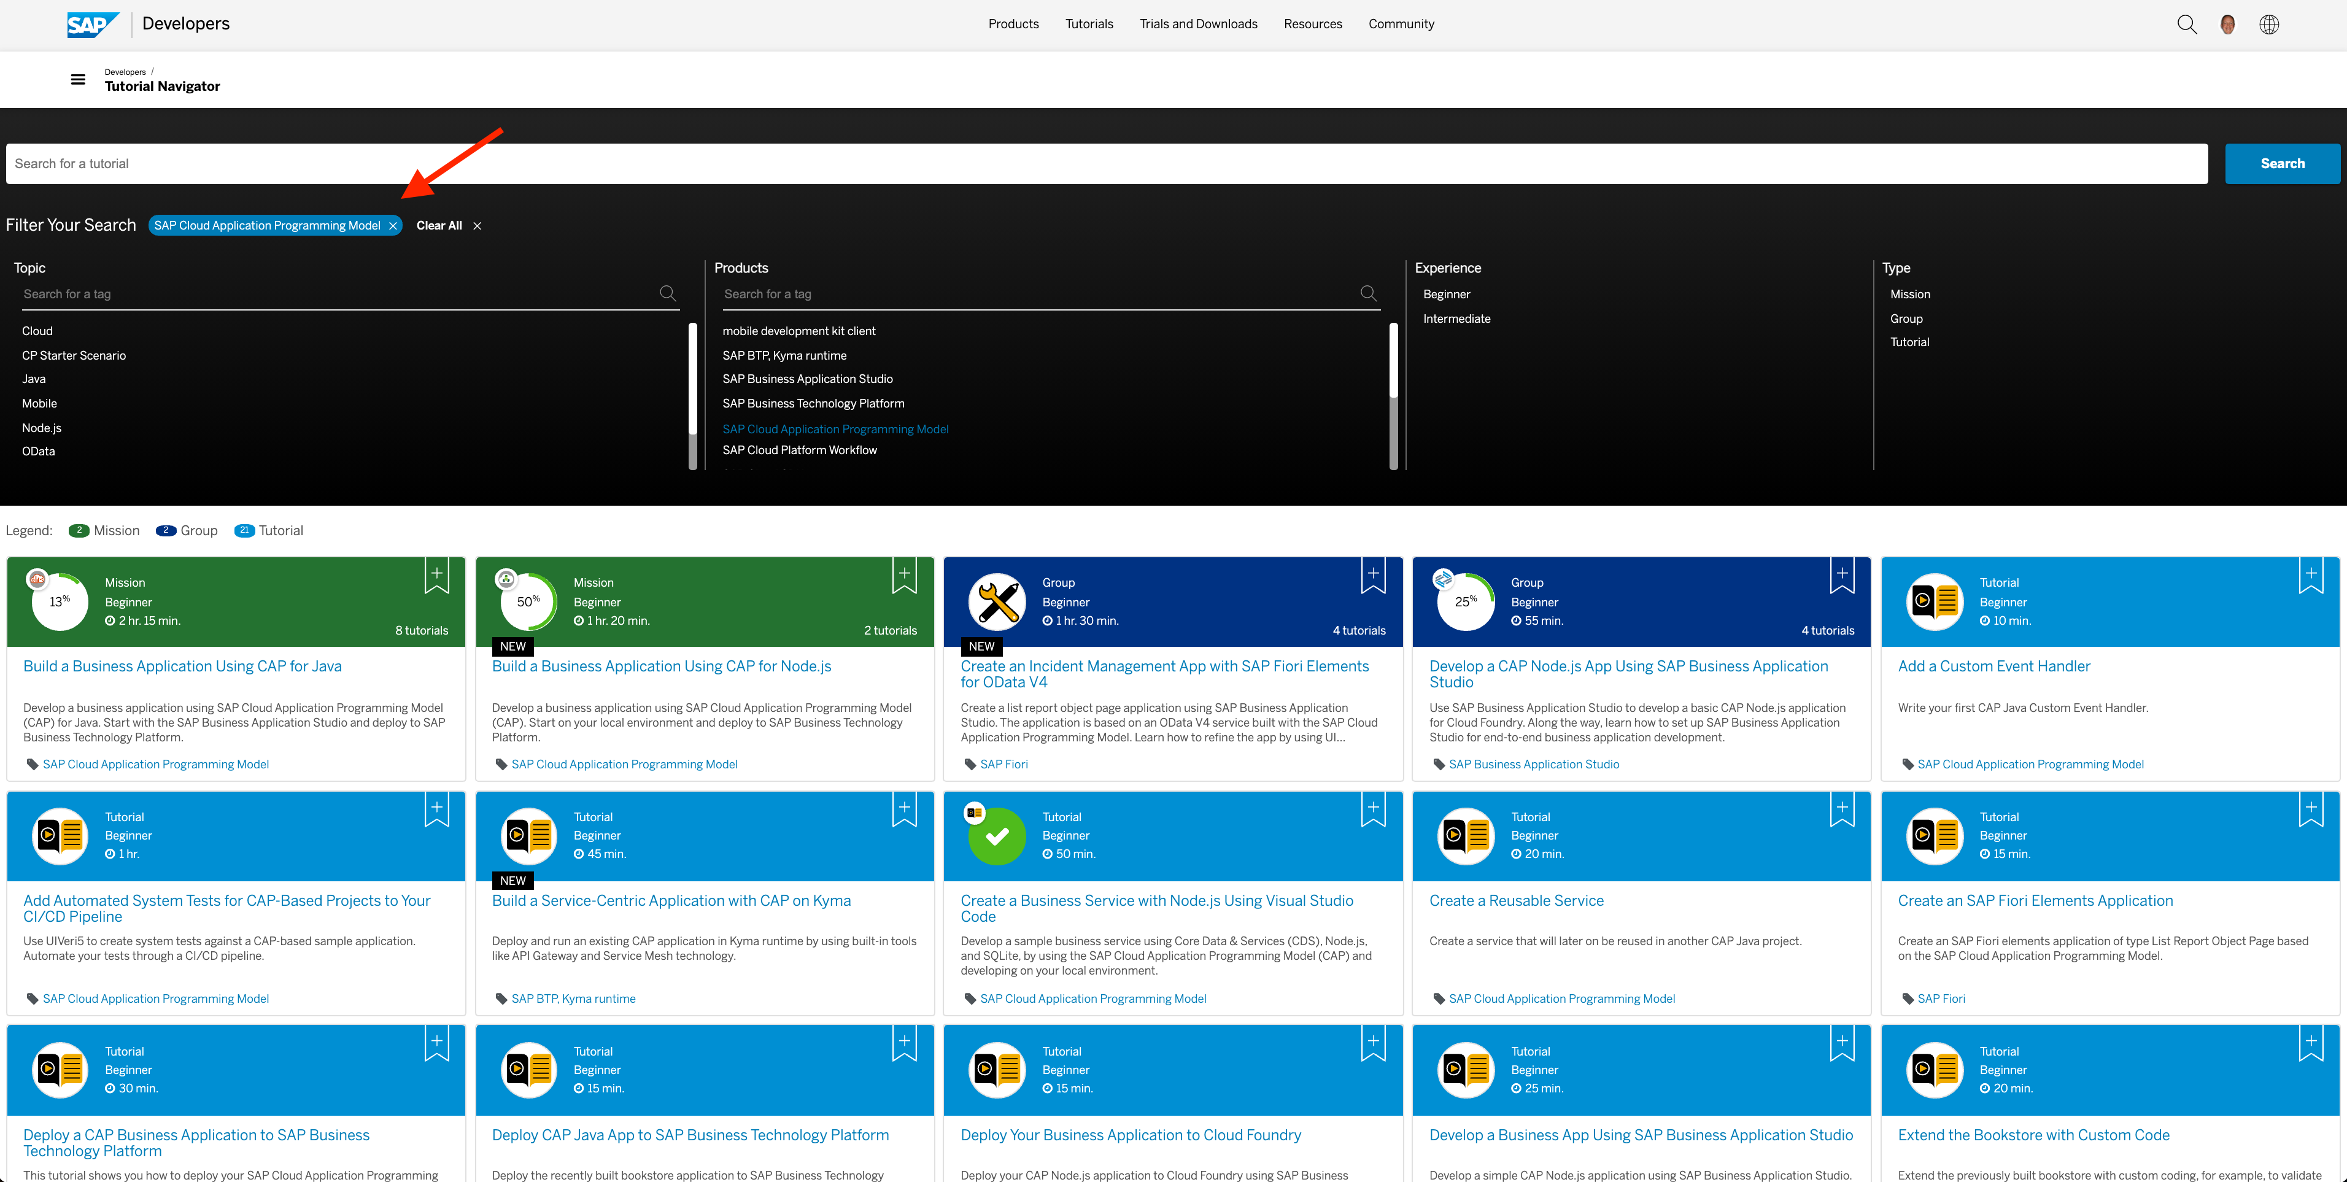Click the 50% progress circle on CAP for Node.js mission
The width and height of the screenshot is (2347, 1182).
528,601
